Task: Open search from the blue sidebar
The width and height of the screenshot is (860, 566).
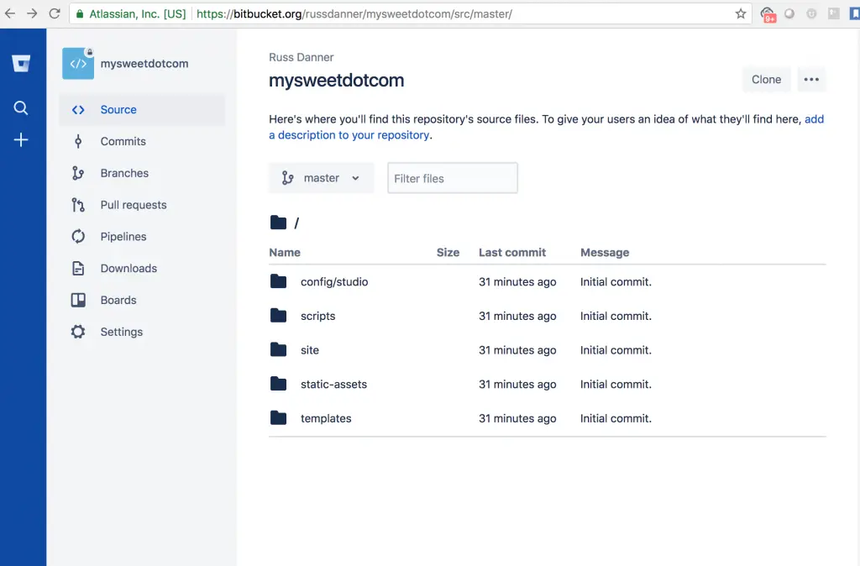Action: point(21,107)
